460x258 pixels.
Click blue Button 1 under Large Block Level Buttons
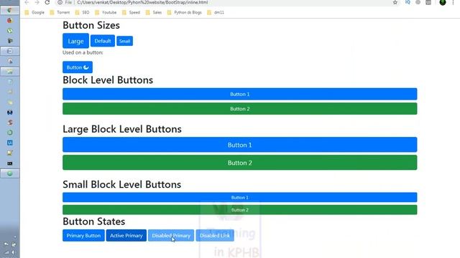click(x=239, y=145)
